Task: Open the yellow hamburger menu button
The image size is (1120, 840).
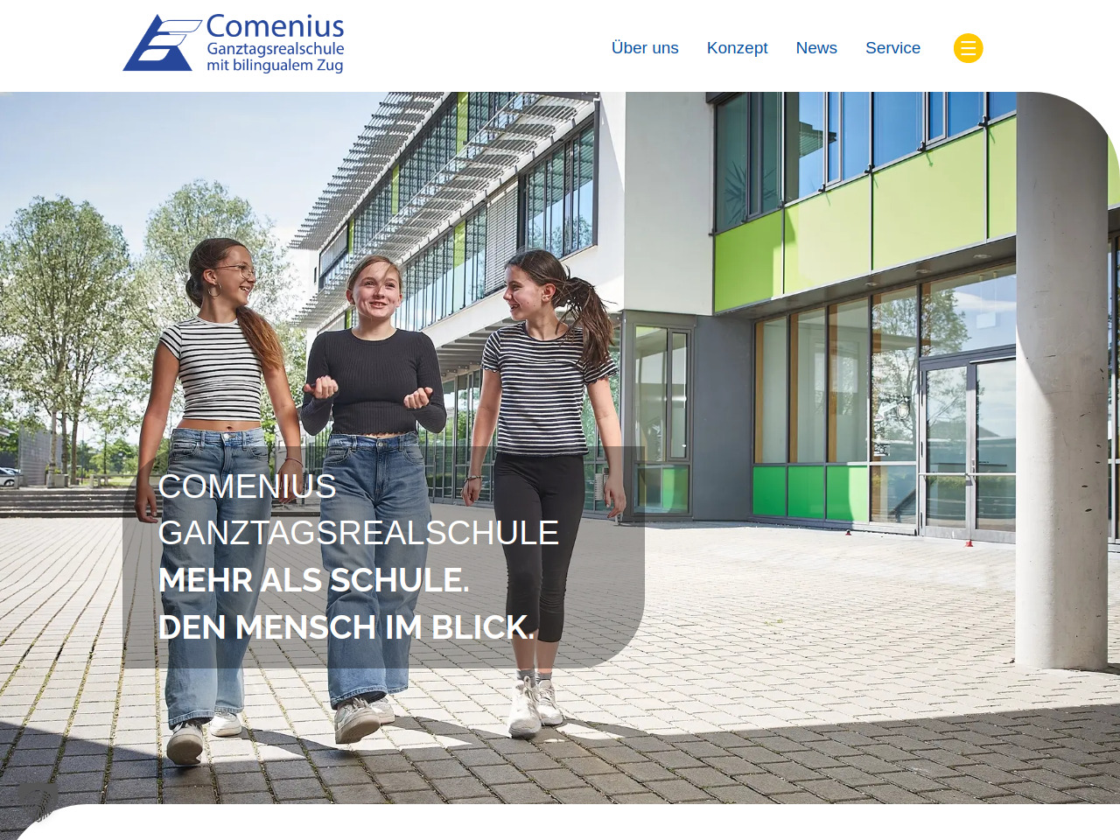Action: [968, 48]
